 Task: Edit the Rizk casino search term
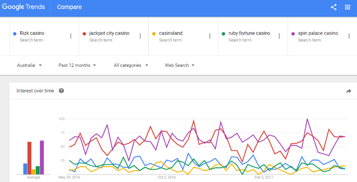(x=32, y=33)
